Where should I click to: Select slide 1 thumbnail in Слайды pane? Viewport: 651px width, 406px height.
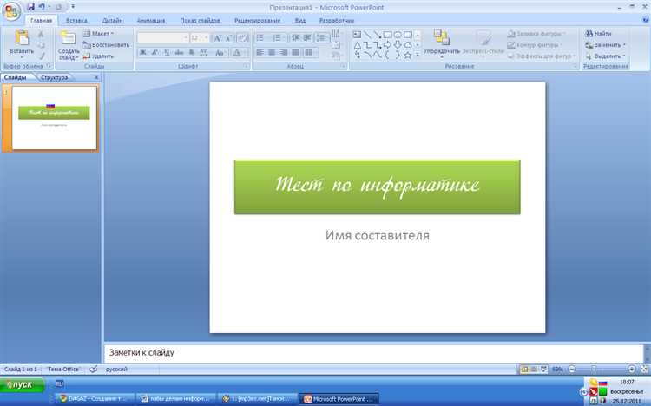[x=55, y=118]
